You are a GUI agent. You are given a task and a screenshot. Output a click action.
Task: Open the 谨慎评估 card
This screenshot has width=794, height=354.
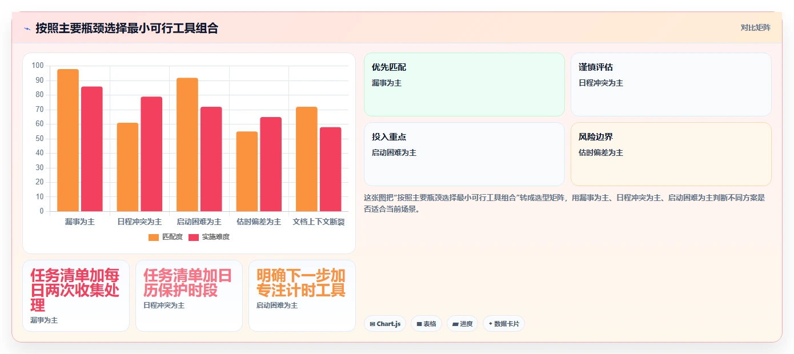(x=671, y=85)
